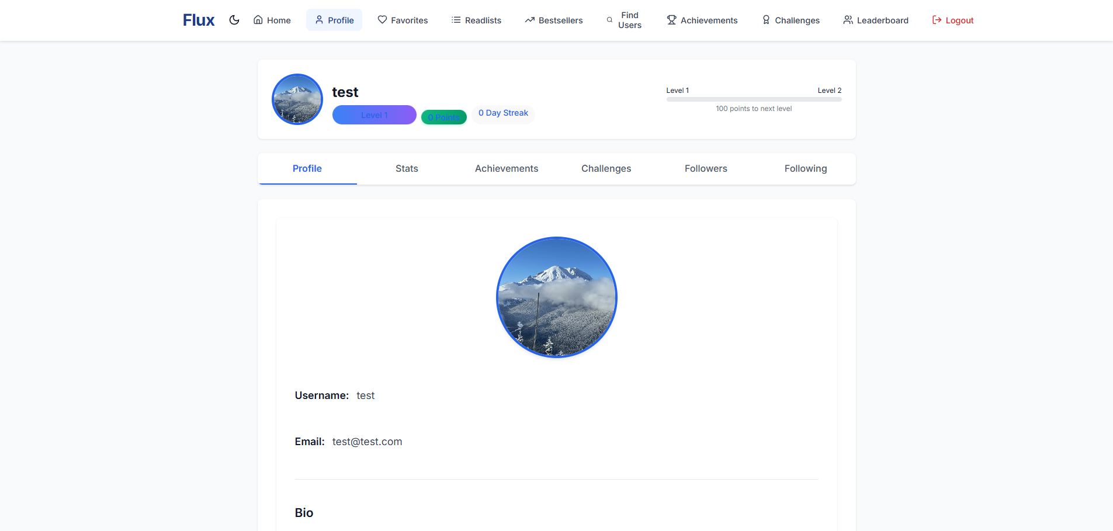Screen dimensions: 1113x531
Task: Click the Readlists list icon
Action: click(x=455, y=19)
